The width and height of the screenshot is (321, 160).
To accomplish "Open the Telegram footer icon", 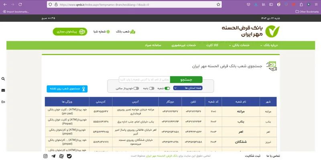I will click(53, 156).
